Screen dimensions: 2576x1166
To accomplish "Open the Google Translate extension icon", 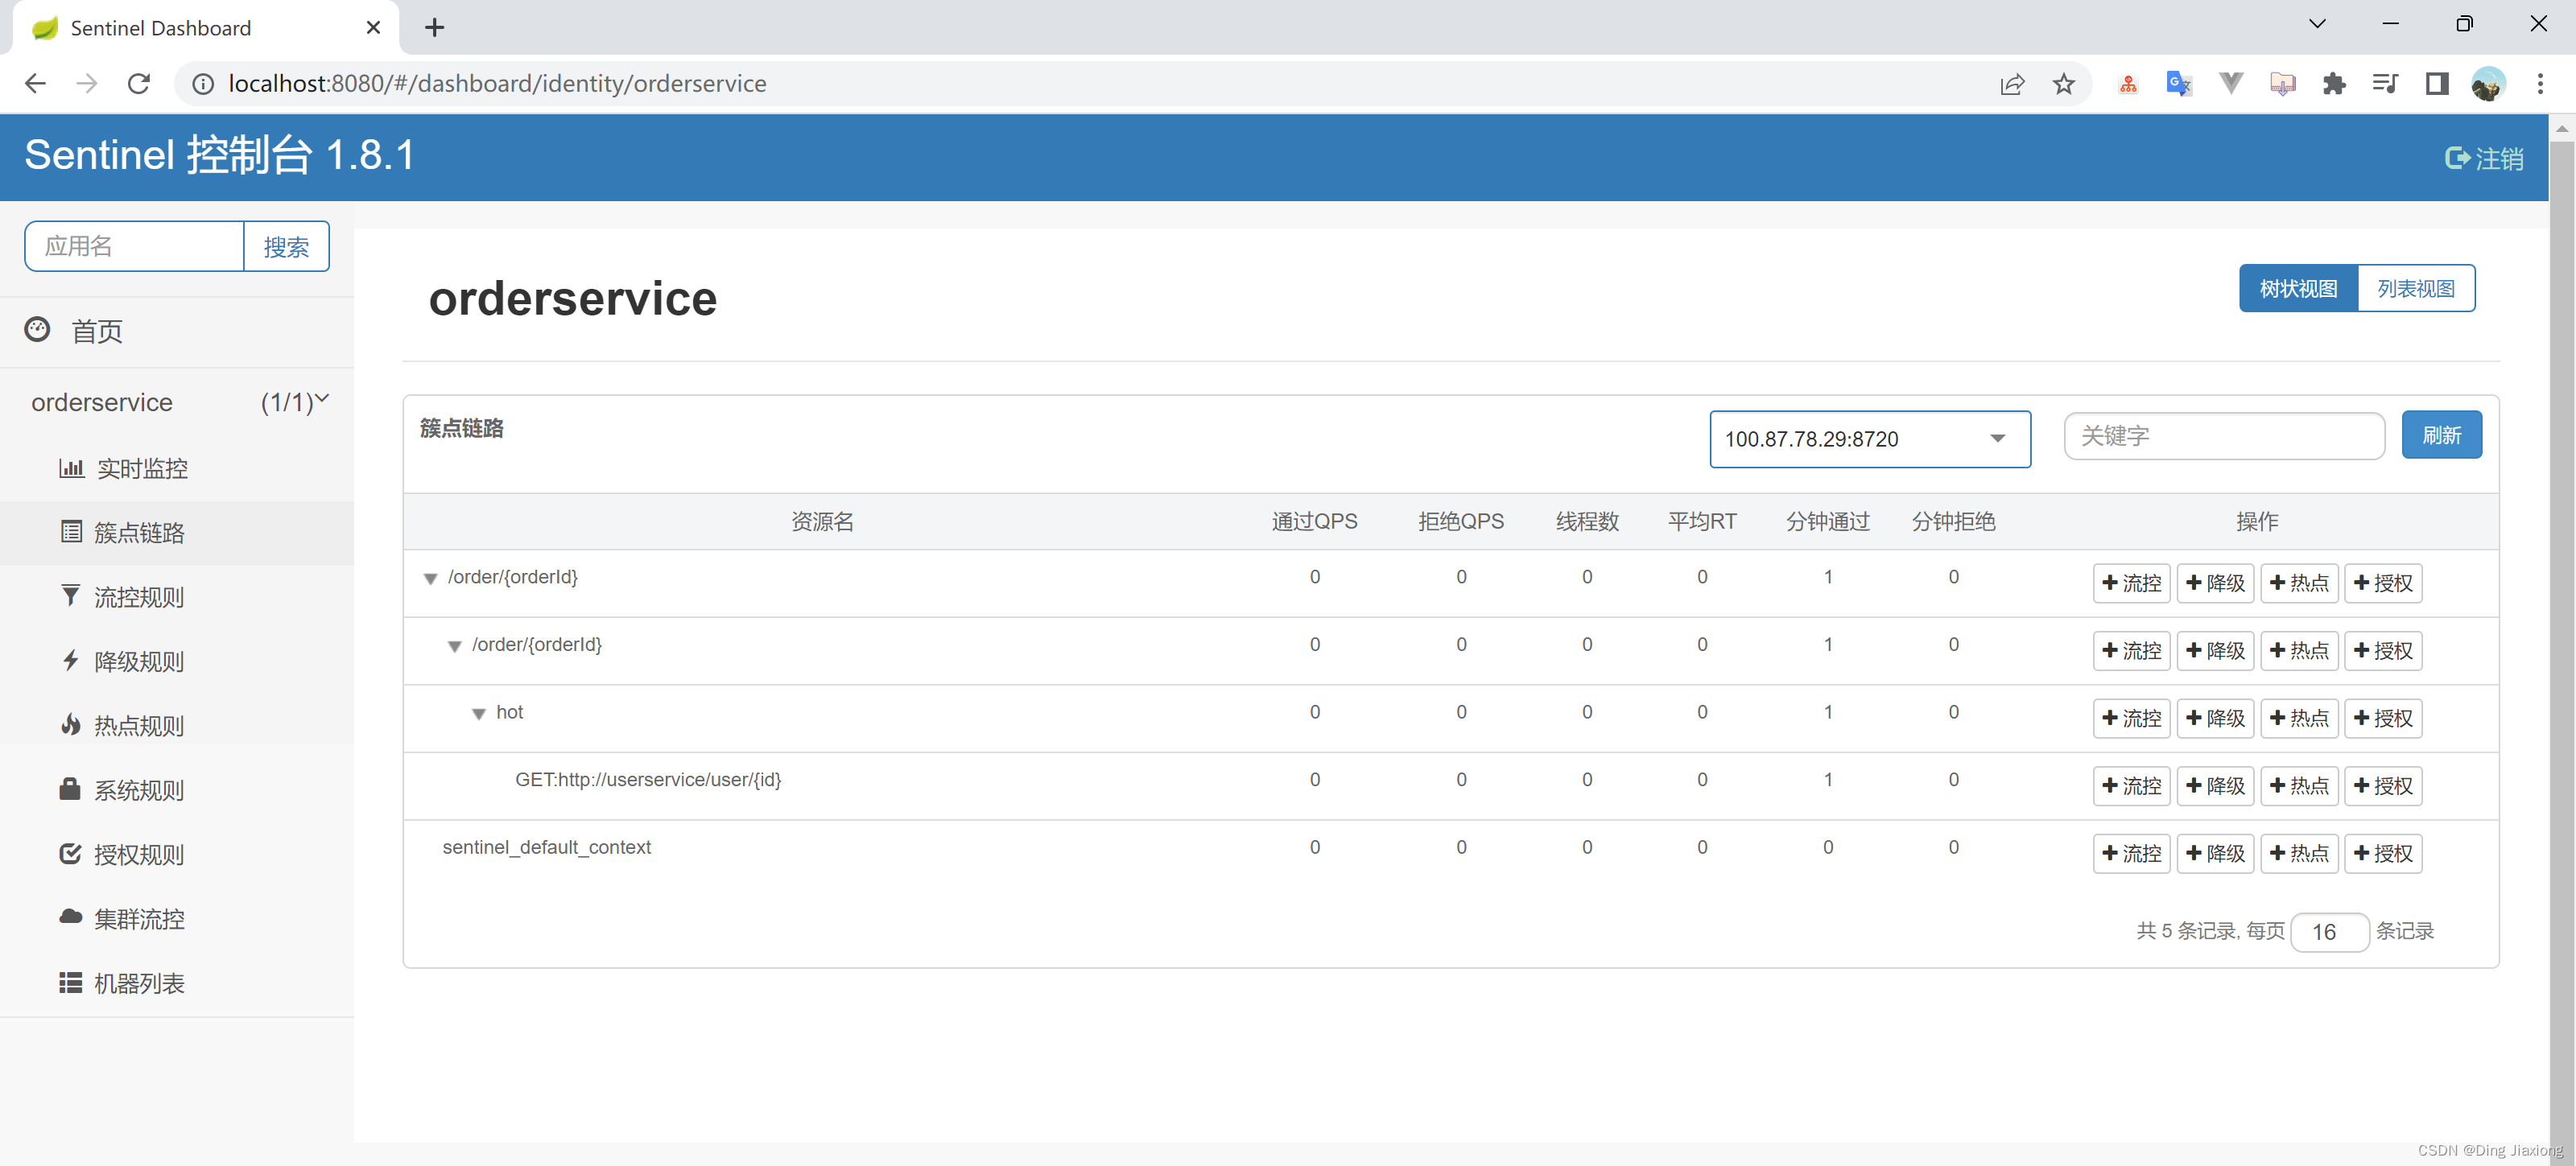I will (2179, 84).
